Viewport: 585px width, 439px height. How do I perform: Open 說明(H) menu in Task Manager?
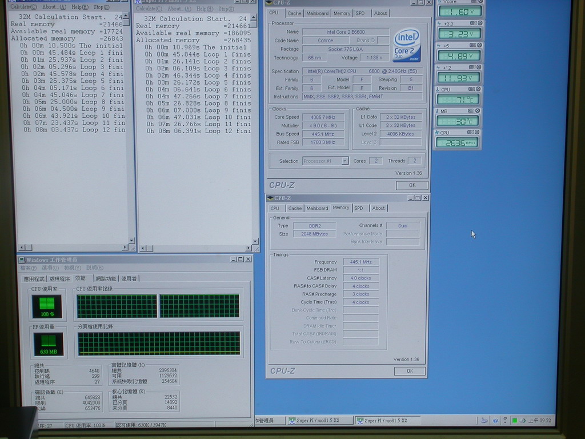pyautogui.click(x=95, y=268)
